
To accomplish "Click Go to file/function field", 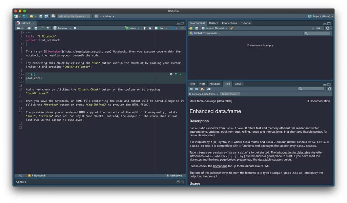I will [74, 16].
